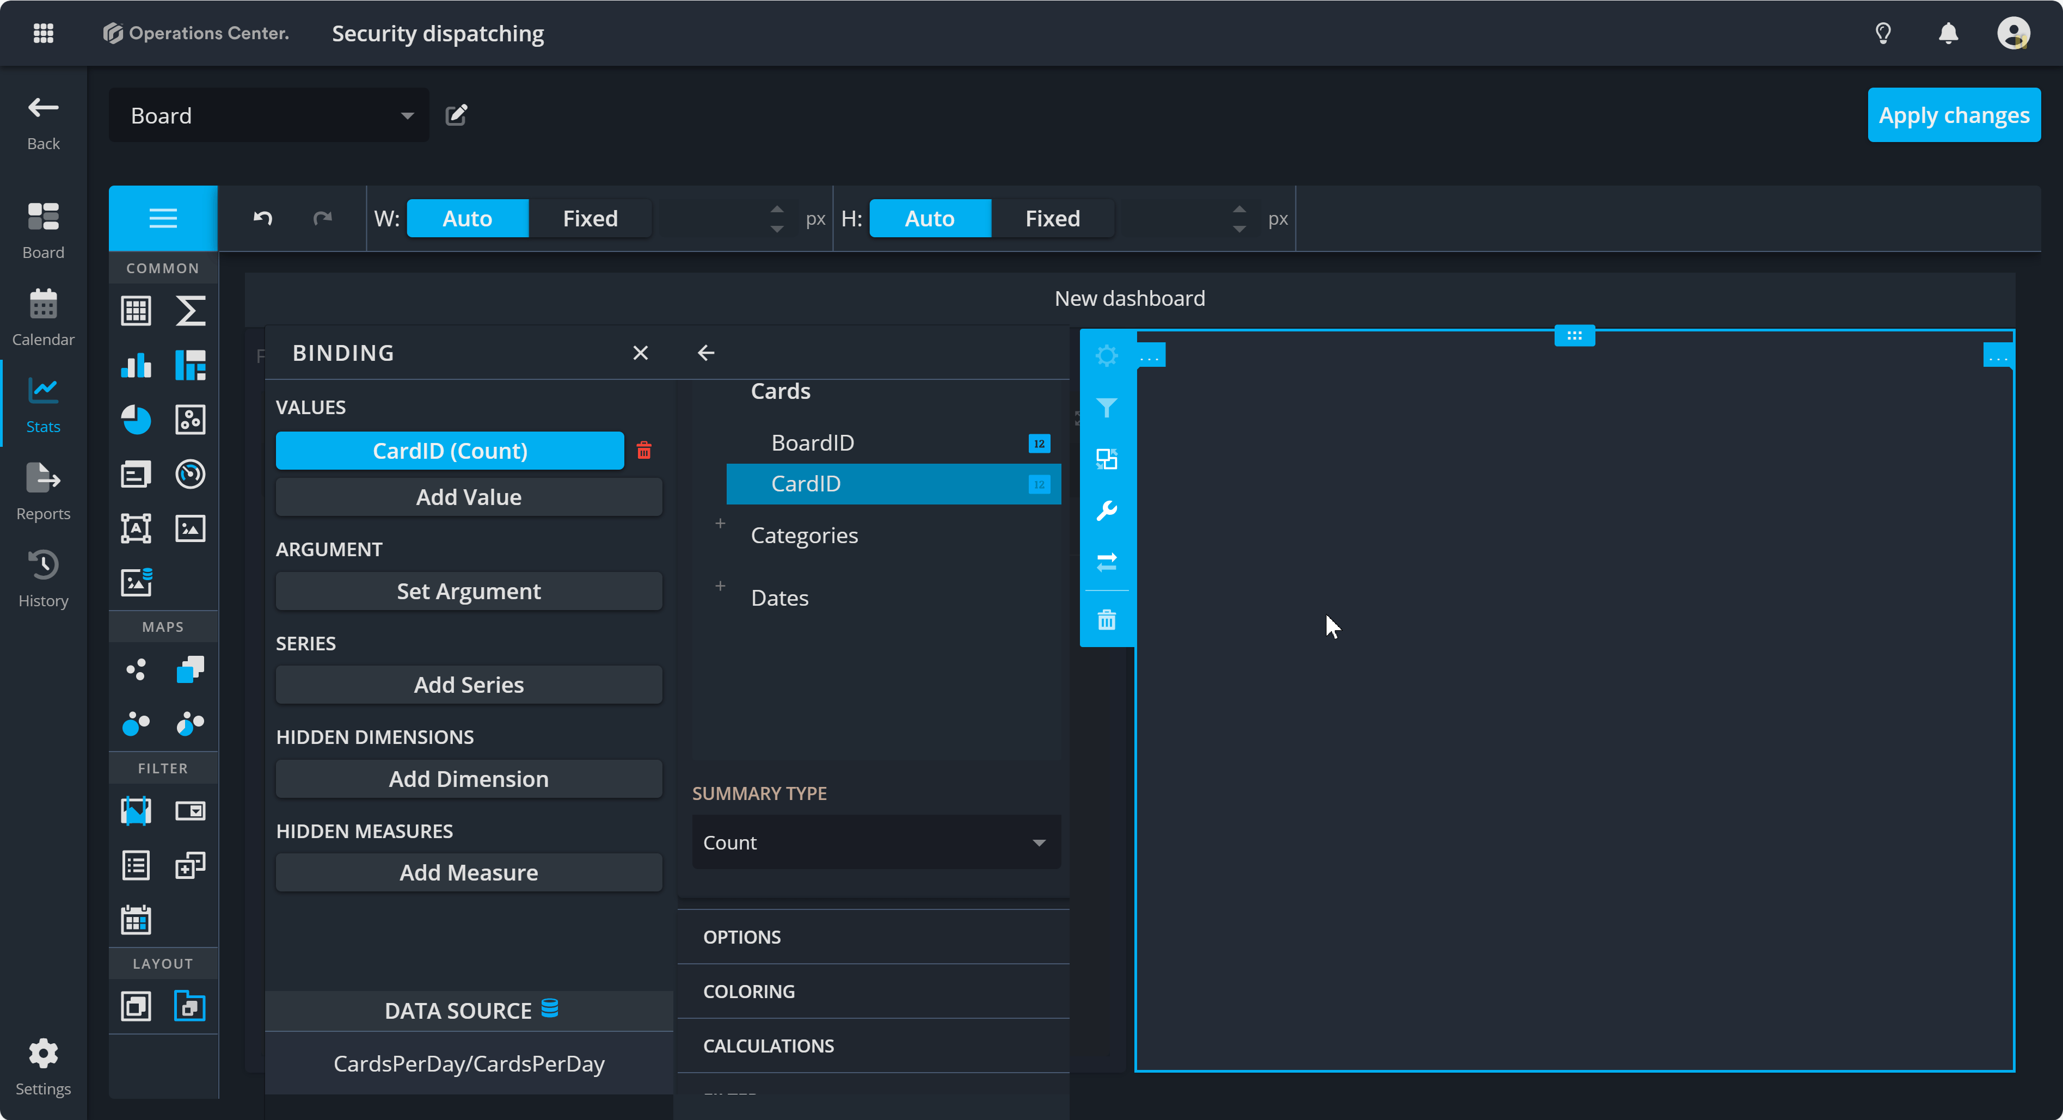Click the Convert item arrows icon
2063x1120 pixels.
1107,562
